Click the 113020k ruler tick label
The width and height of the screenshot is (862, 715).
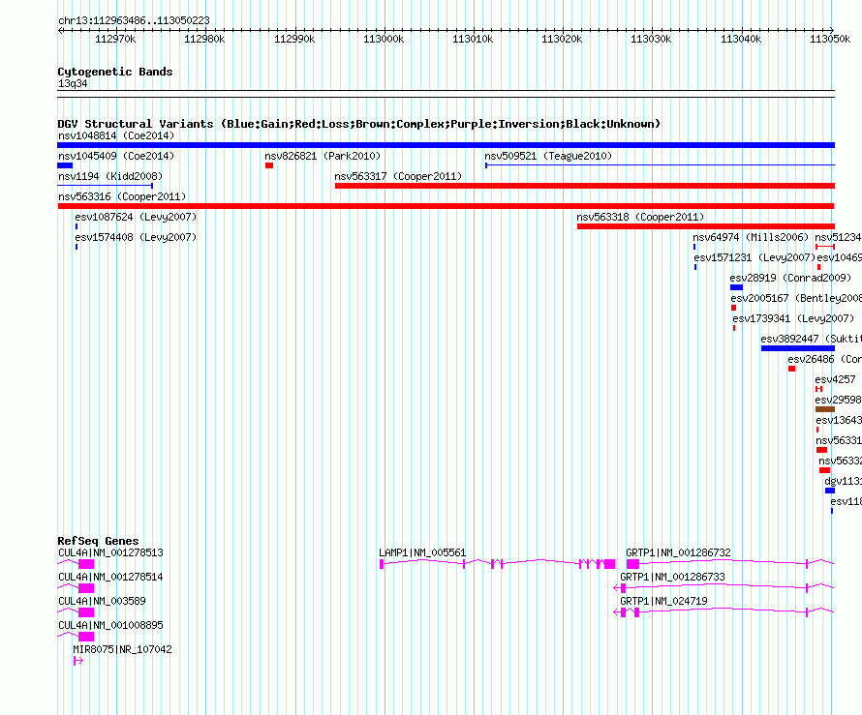[x=562, y=39]
